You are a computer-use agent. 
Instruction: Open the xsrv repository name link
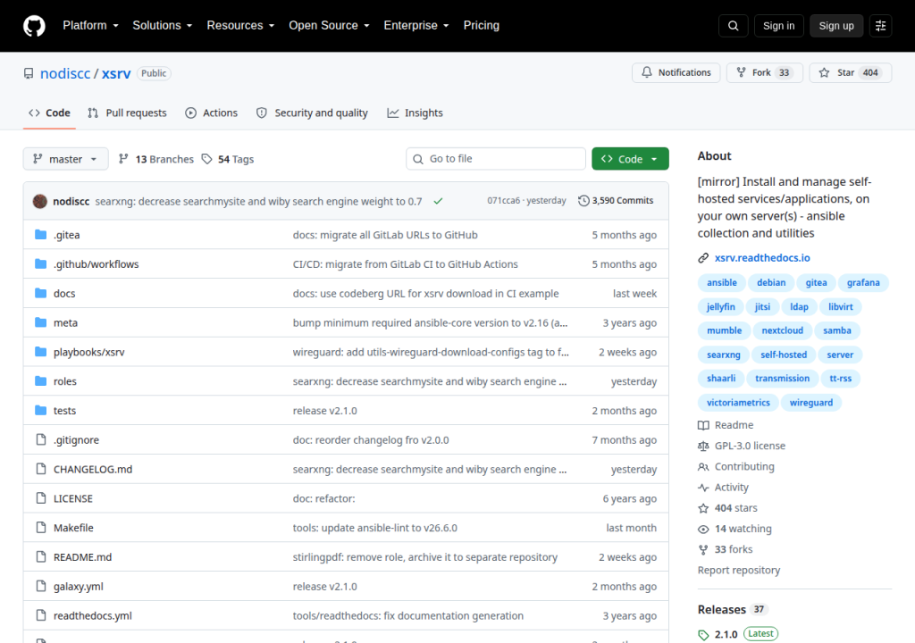point(116,73)
